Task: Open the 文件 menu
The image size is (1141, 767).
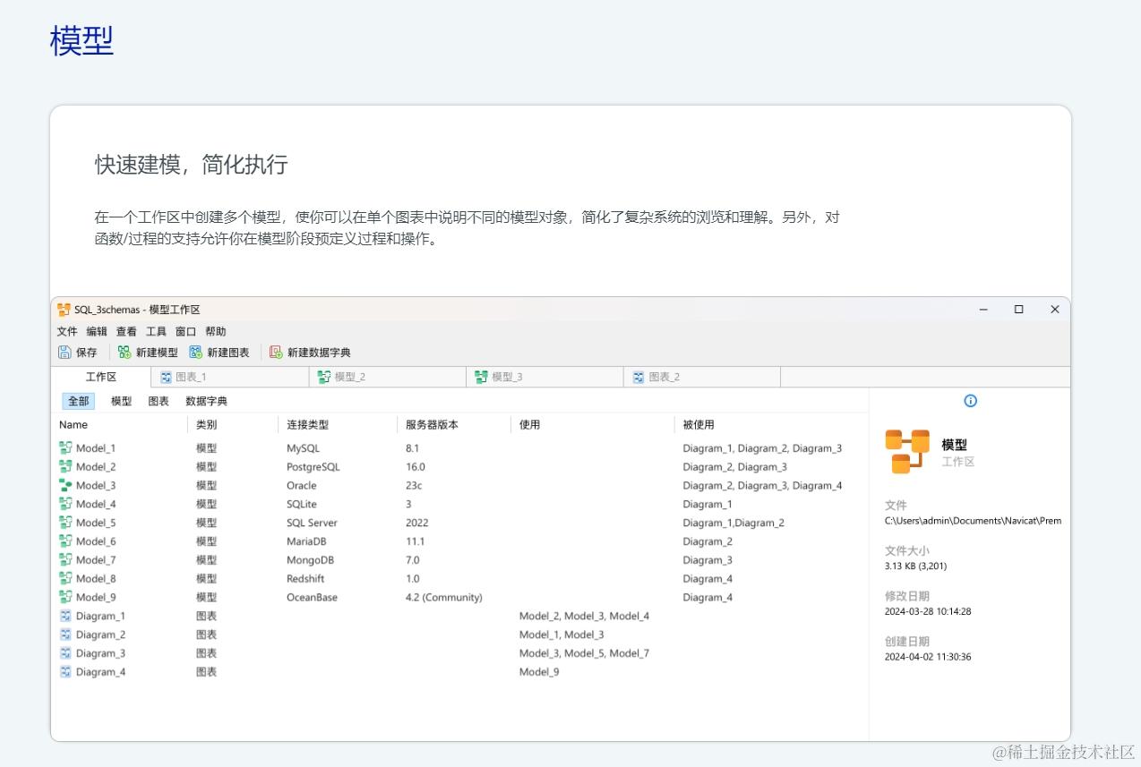Action: (x=66, y=330)
